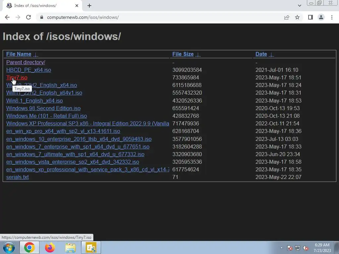
Task: Open the yellow Z app on taskbar
Action: click(91, 247)
